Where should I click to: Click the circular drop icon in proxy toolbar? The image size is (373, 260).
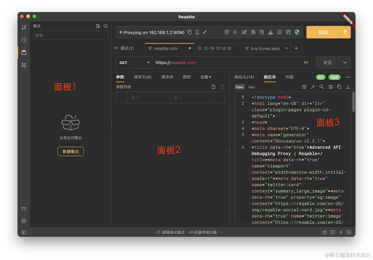(x=279, y=32)
